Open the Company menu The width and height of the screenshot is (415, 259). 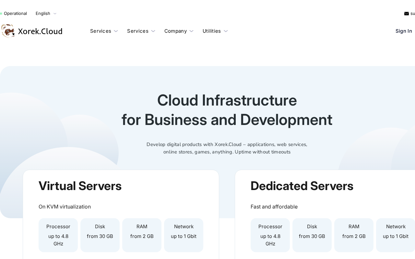click(x=179, y=31)
